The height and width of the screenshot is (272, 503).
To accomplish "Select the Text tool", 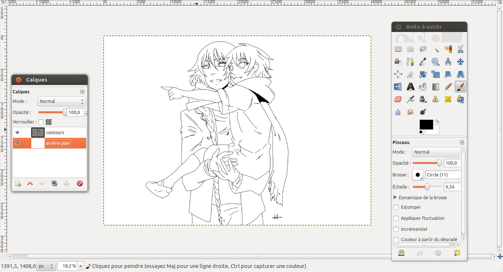I will (x=411, y=87).
